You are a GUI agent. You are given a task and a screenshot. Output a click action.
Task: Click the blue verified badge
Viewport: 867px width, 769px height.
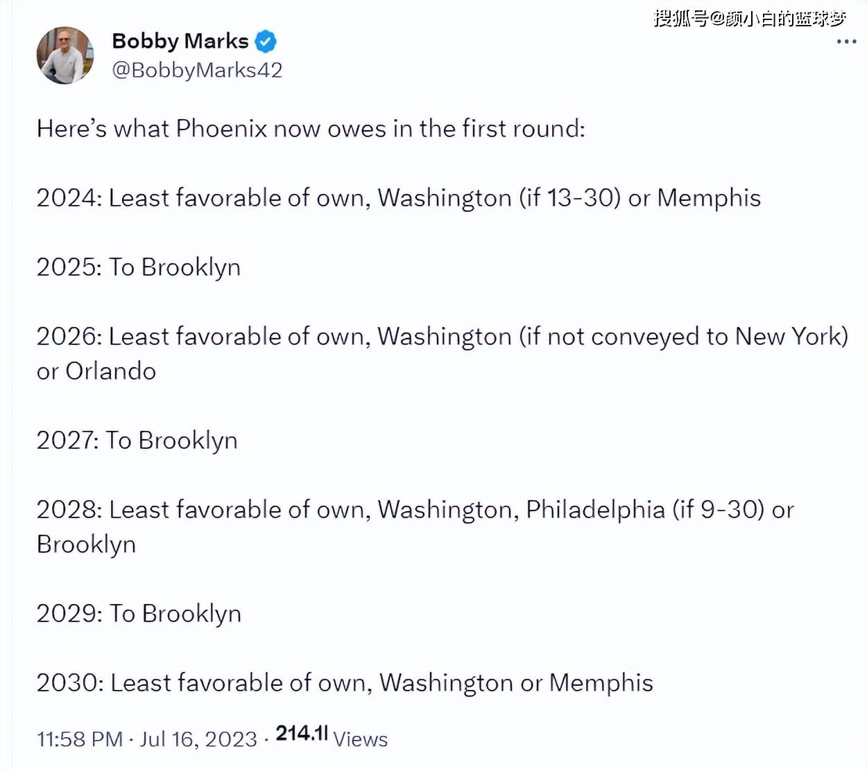pyautogui.click(x=266, y=42)
